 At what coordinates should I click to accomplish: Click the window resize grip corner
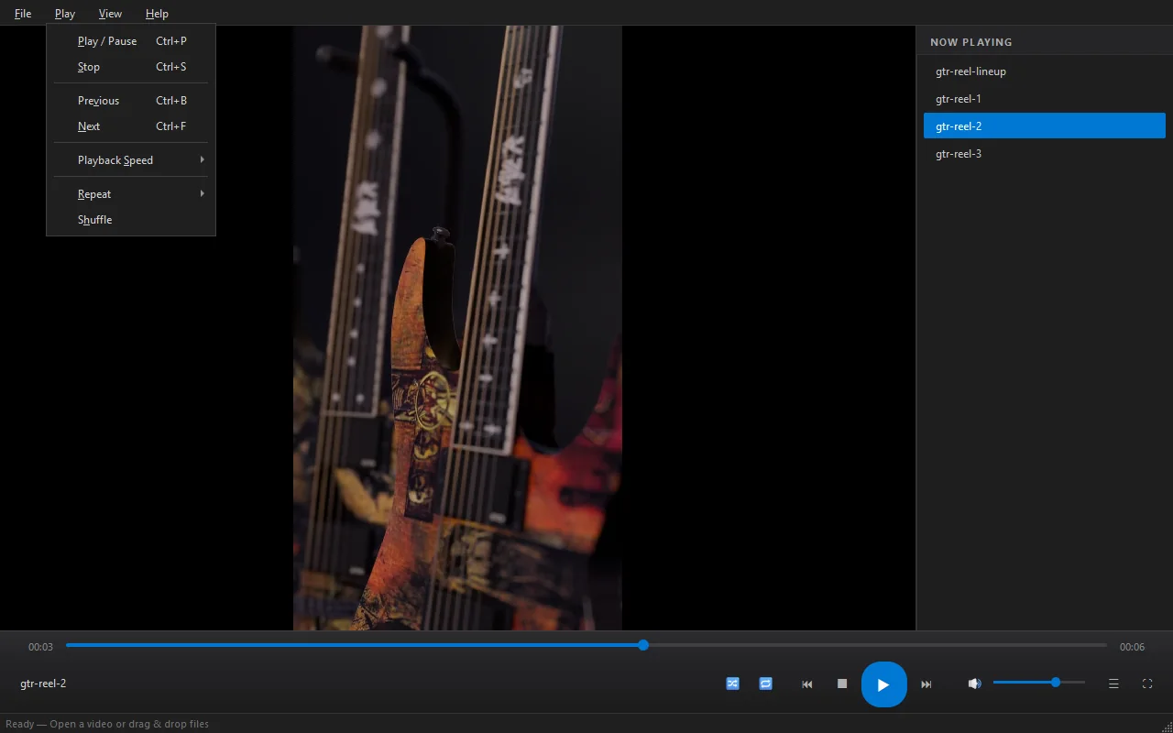(x=1166, y=726)
